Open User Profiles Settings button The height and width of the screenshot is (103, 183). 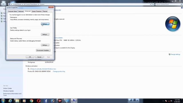tap(45, 34)
